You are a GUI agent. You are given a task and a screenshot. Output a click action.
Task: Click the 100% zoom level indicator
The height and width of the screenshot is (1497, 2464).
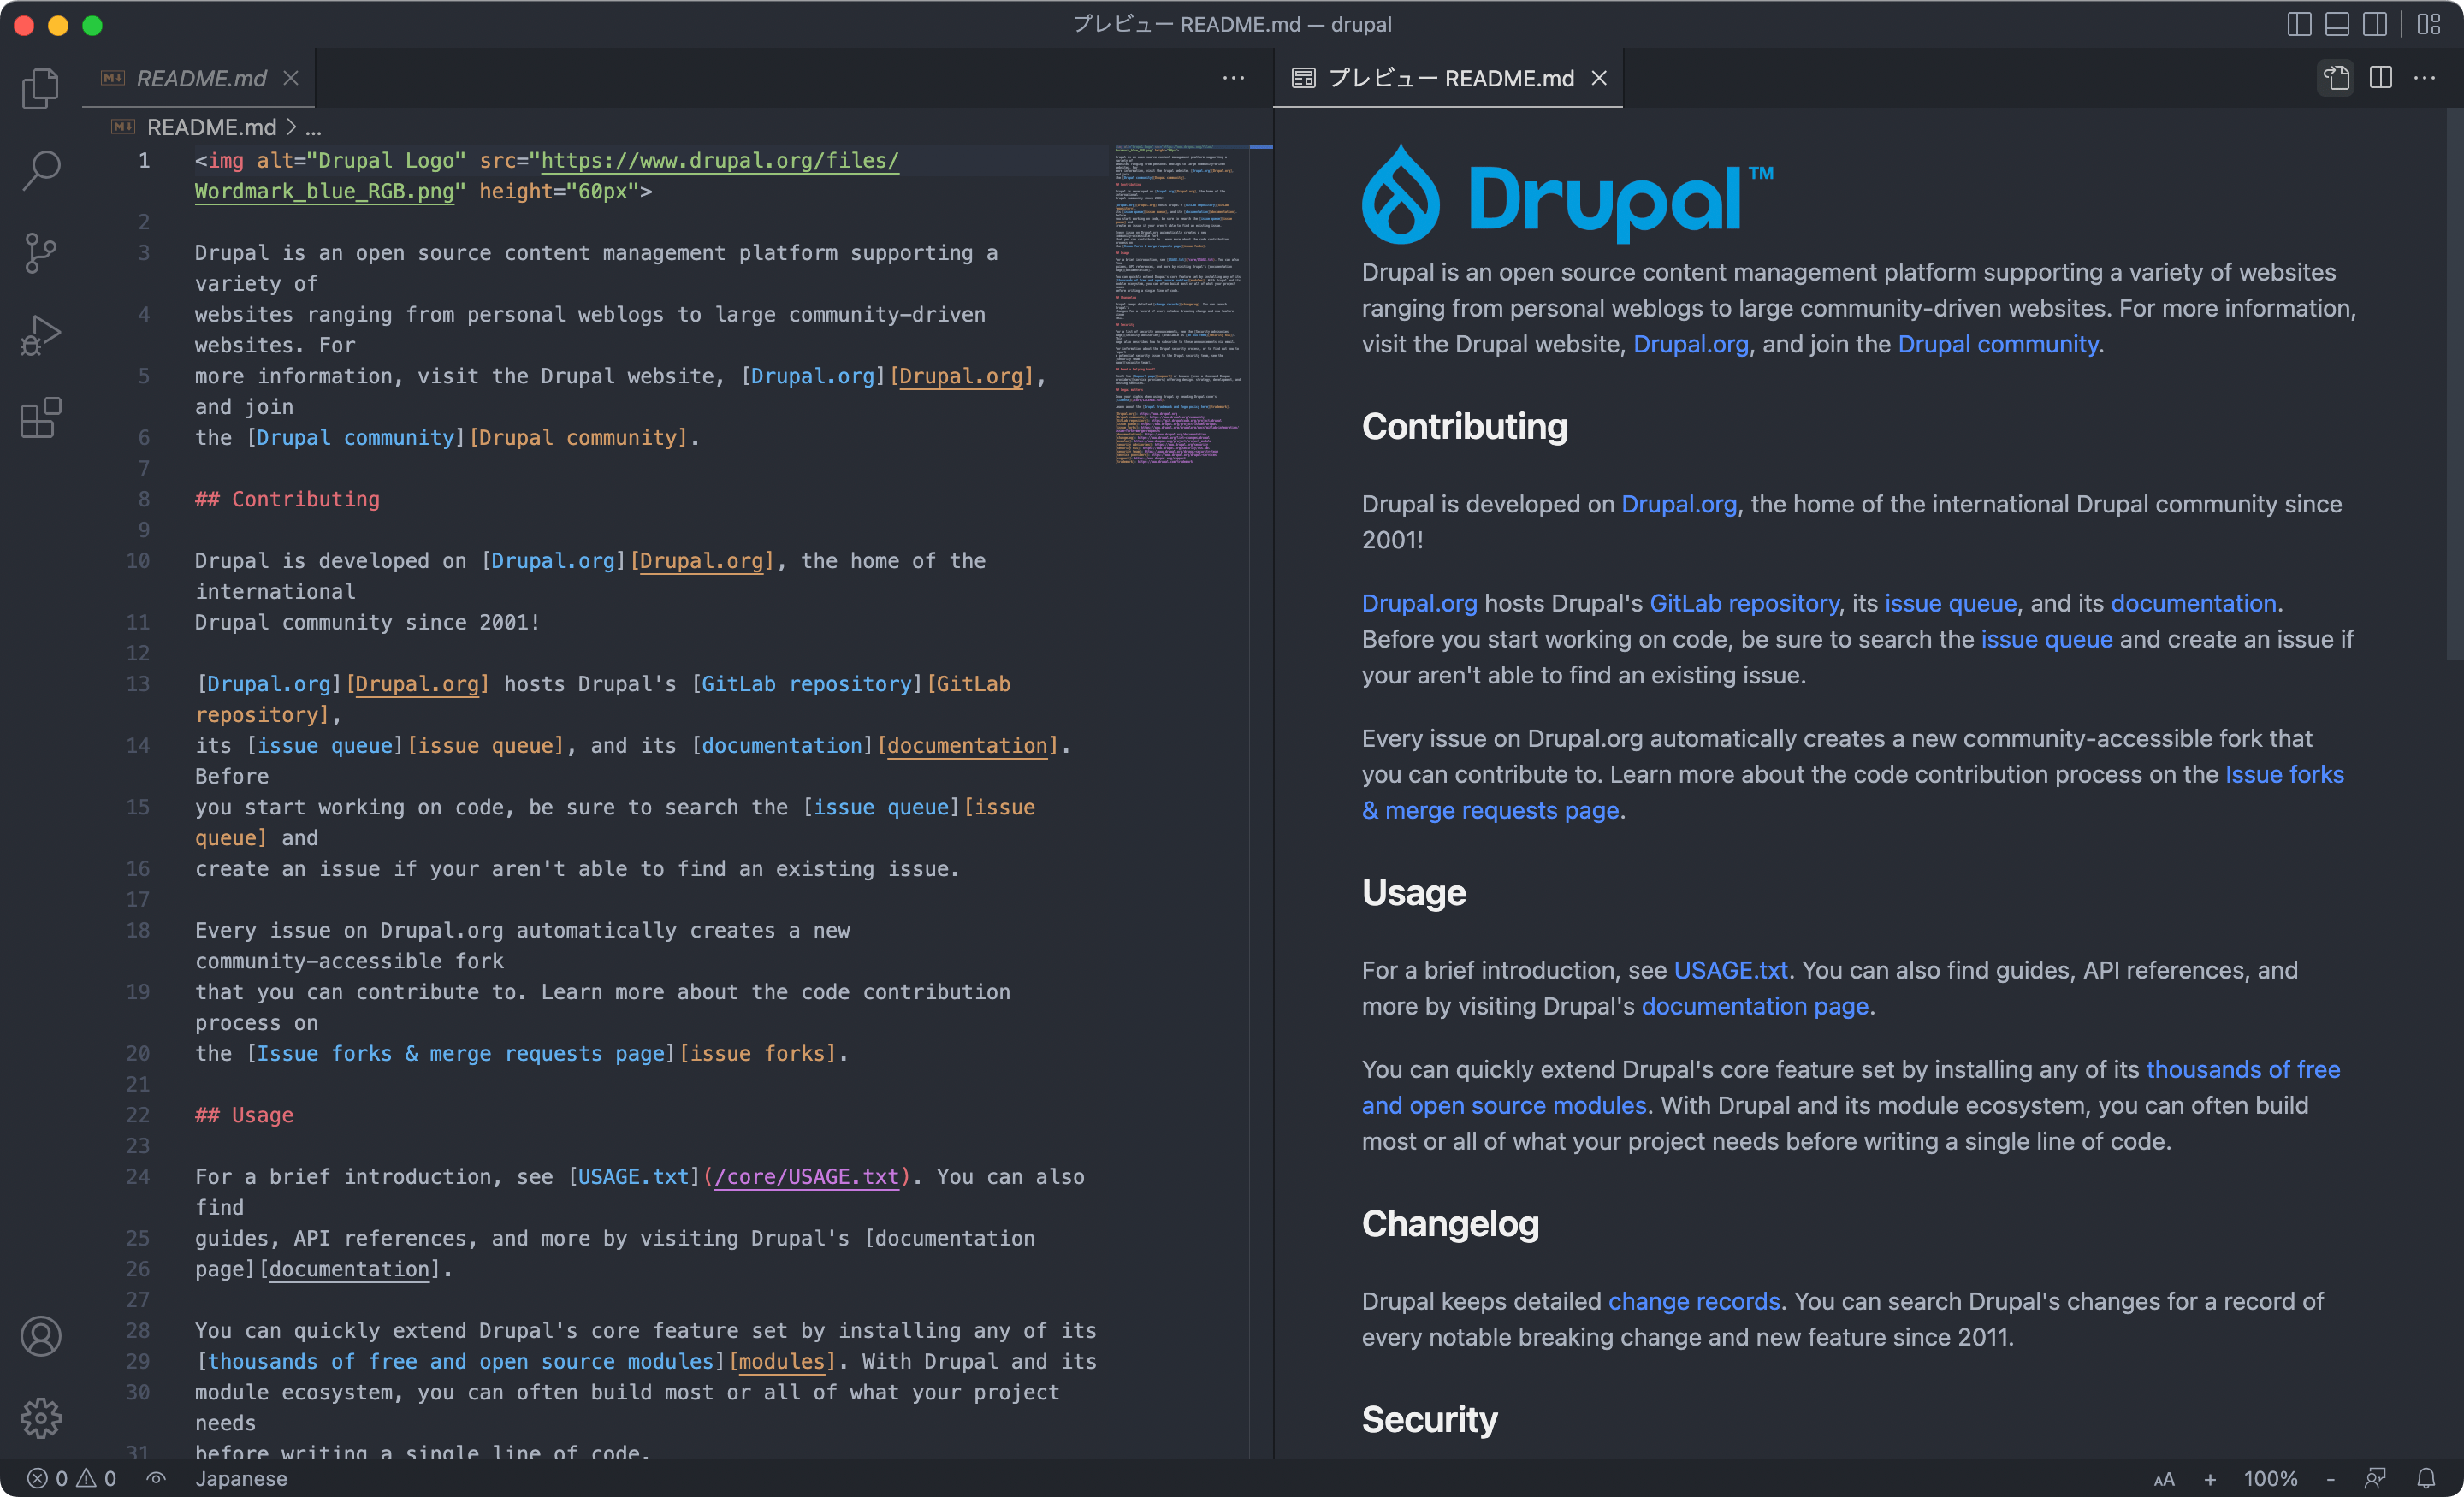[x=2270, y=1479]
